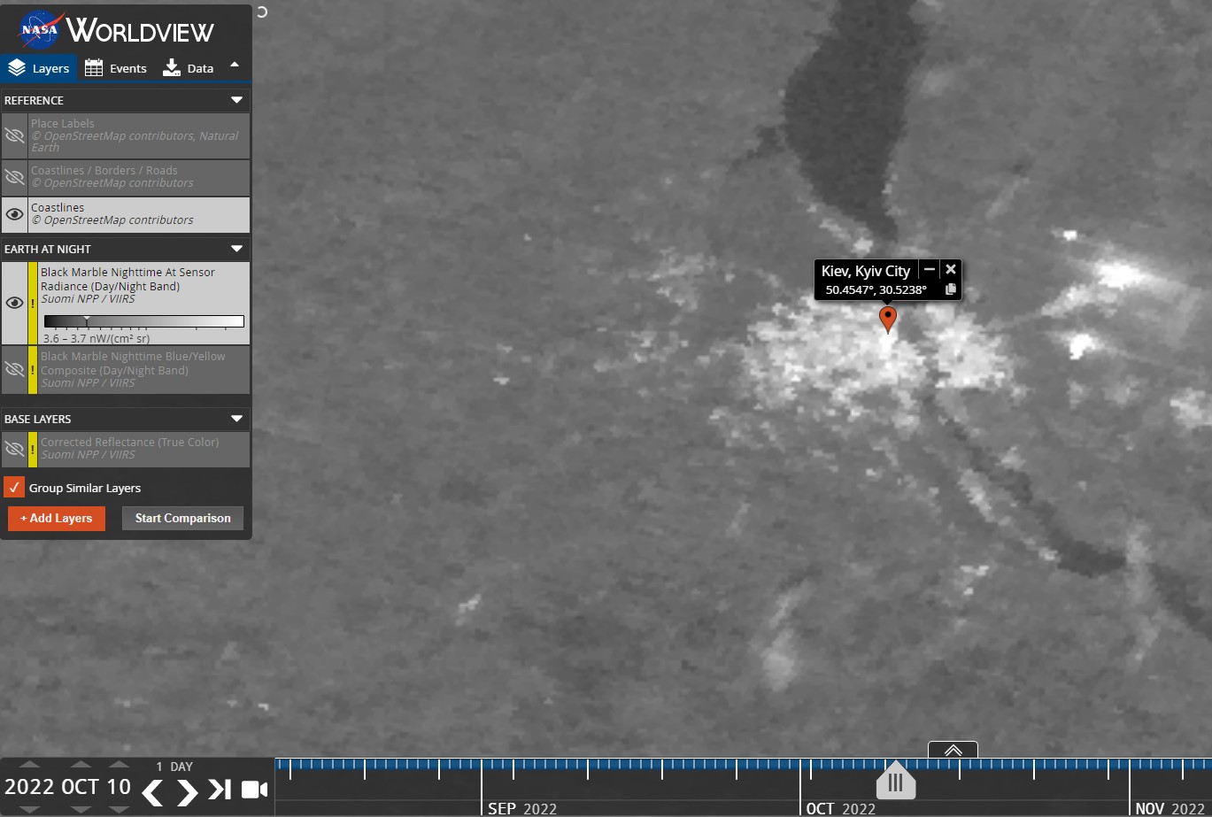
Task: Decrement the year below 2022
Action: pos(29,809)
